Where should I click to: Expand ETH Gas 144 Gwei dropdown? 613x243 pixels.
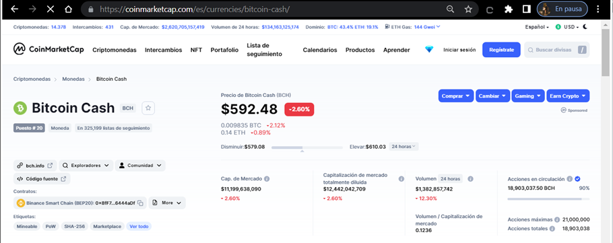(427, 27)
